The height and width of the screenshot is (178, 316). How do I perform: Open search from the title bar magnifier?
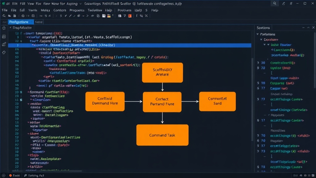click(275, 3)
